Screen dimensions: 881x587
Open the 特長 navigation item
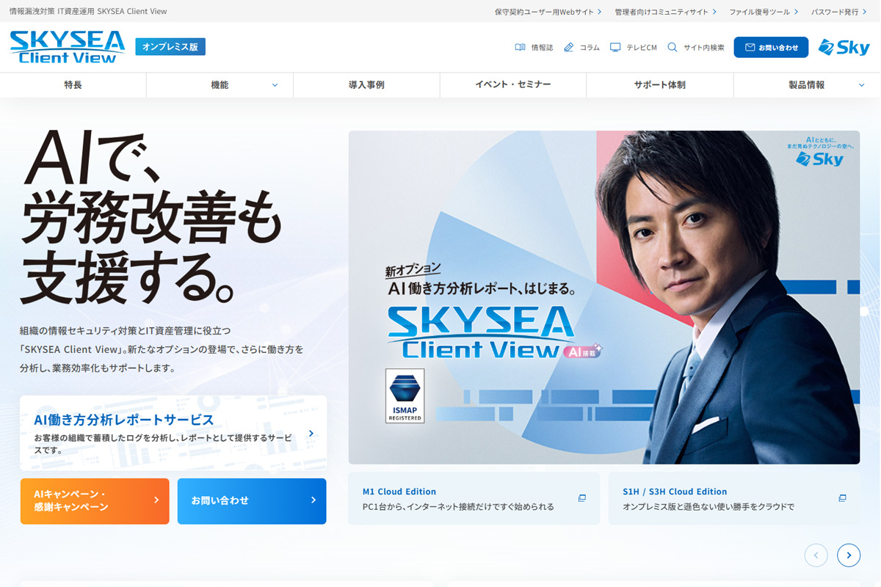73,85
